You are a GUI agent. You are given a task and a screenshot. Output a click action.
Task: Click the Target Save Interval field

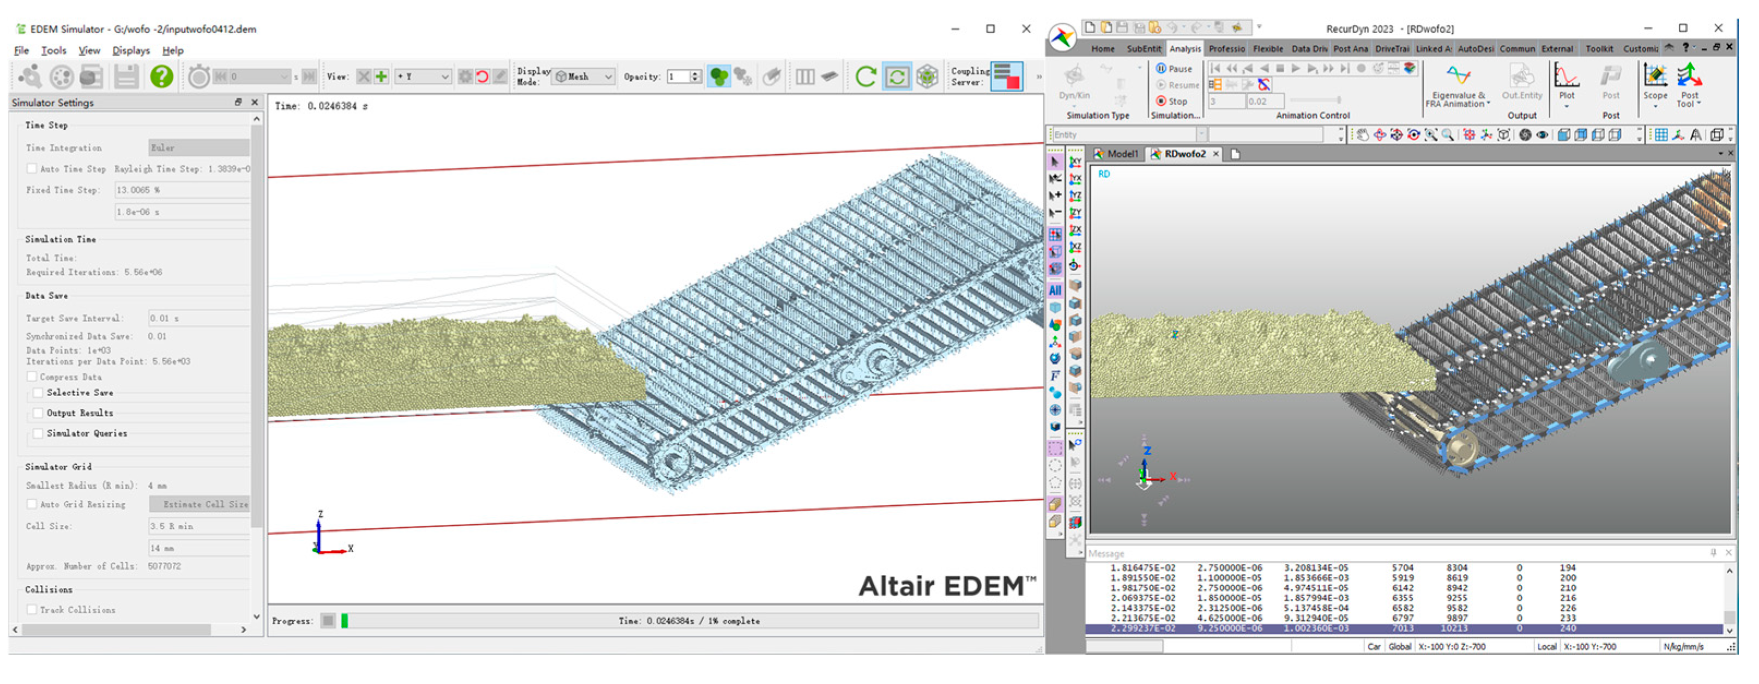pos(198,318)
